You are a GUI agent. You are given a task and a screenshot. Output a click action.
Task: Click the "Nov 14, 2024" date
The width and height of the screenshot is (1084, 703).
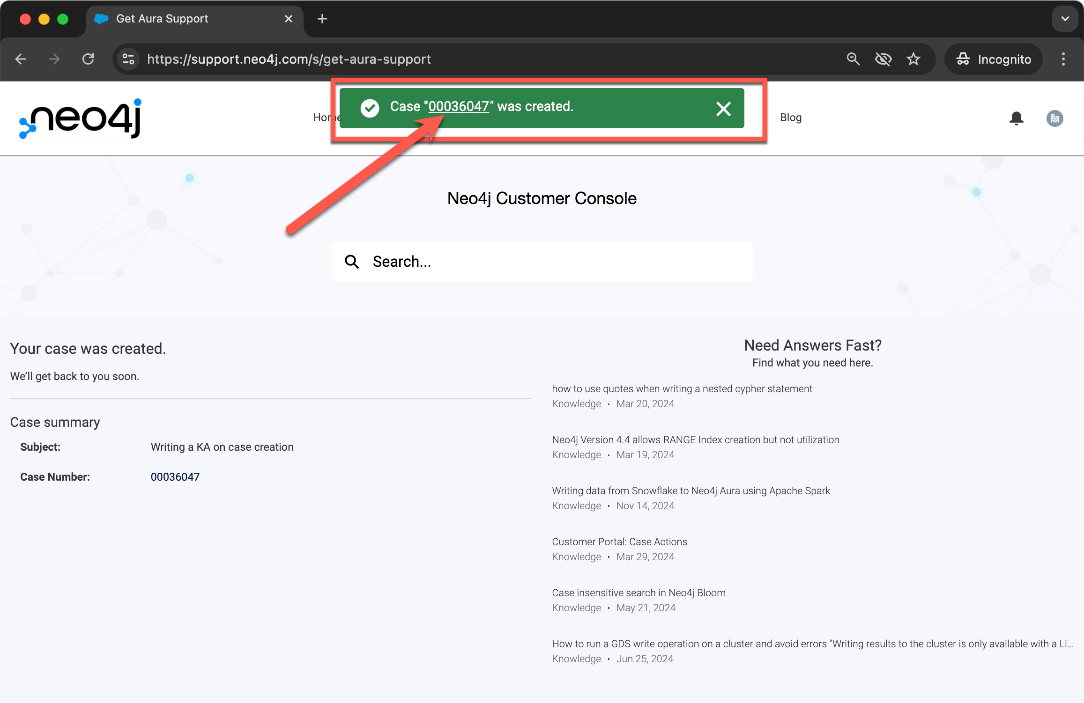tap(645, 506)
